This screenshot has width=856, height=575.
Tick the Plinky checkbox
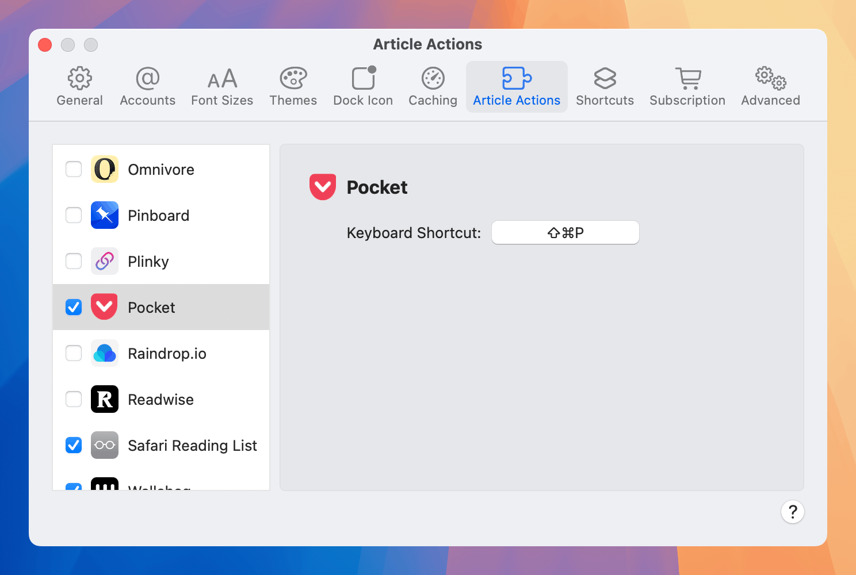pos(74,261)
